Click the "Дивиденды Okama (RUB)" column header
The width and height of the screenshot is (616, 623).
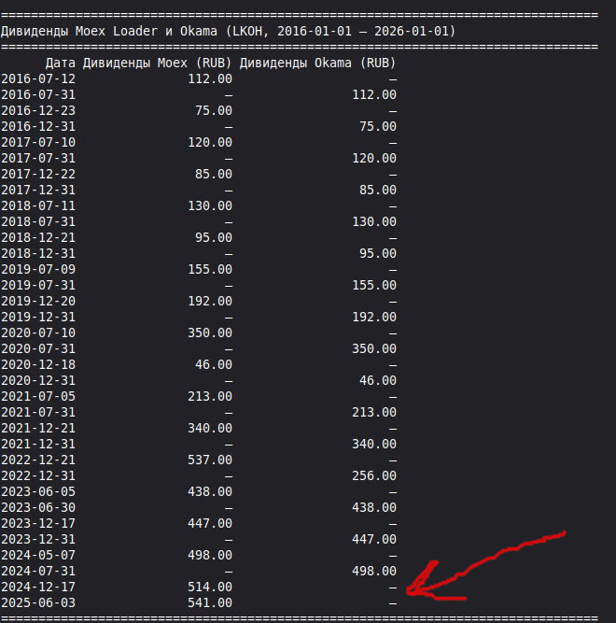(x=317, y=63)
